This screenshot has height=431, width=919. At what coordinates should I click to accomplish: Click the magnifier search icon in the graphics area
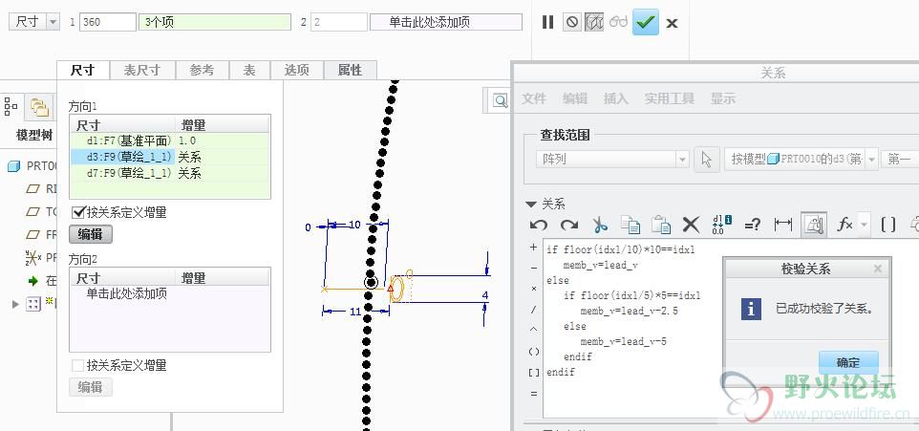pos(500,101)
